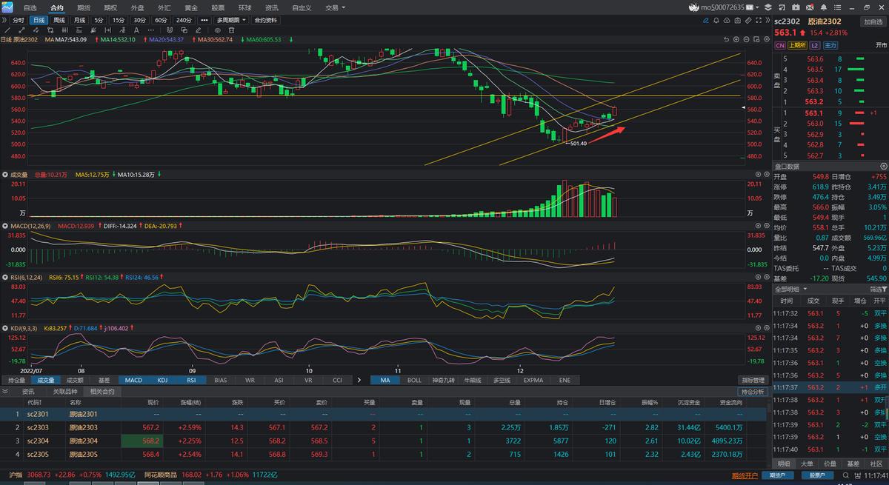
Task: Open the mail inbox icon
Action: click(x=809, y=7)
